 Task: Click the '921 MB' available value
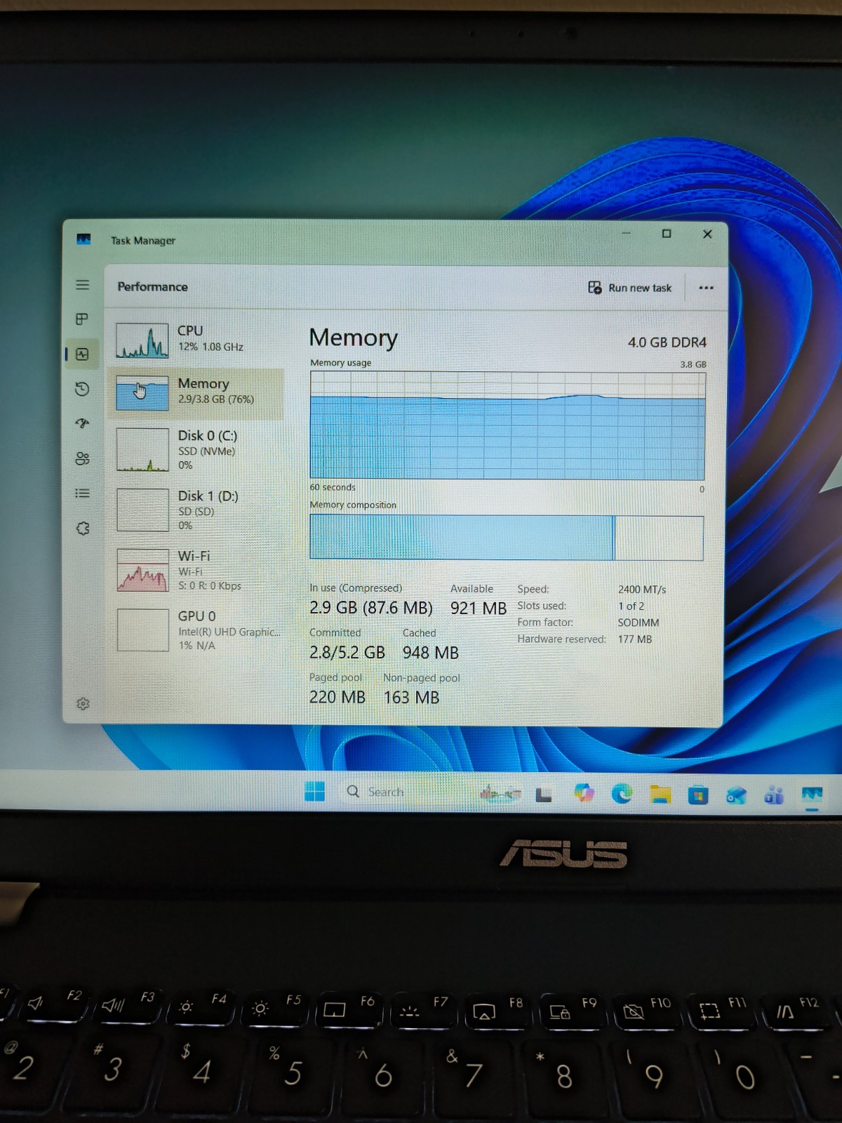(479, 609)
